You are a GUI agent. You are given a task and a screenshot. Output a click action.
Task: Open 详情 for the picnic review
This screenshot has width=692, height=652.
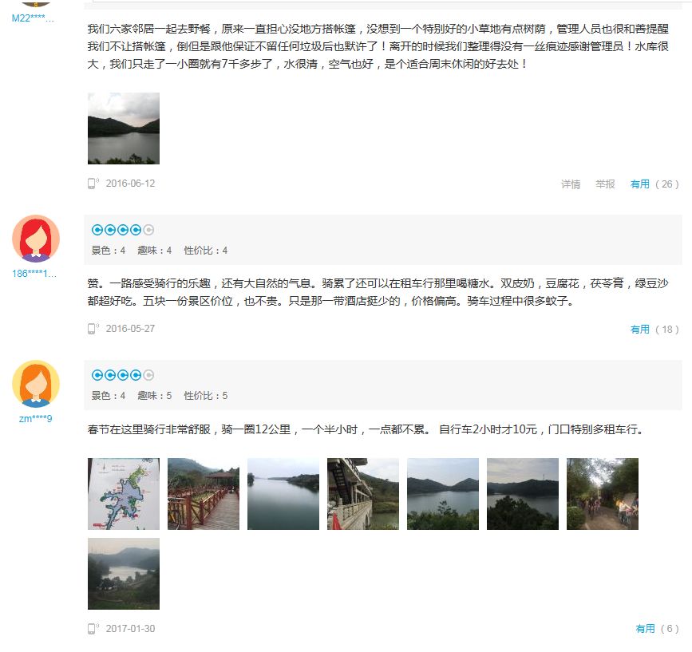[571, 184]
